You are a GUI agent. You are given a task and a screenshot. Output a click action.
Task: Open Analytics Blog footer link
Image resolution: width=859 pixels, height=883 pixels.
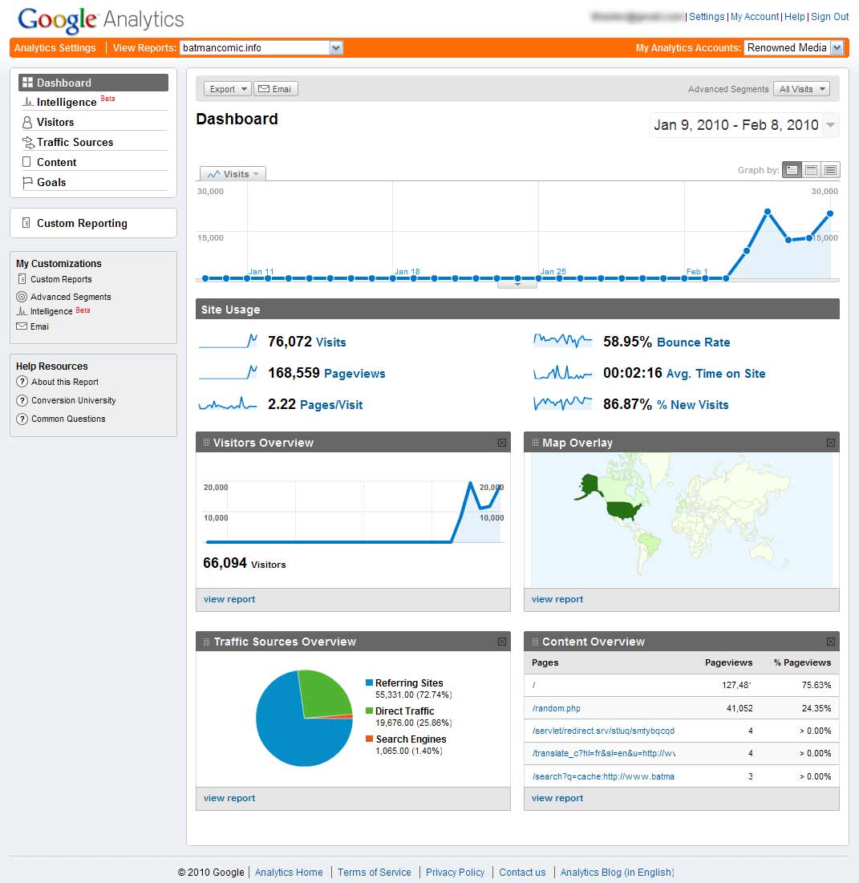click(x=617, y=873)
